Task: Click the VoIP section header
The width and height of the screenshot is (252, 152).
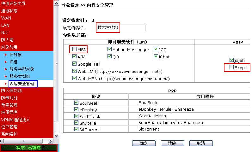Action: coord(238,42)
